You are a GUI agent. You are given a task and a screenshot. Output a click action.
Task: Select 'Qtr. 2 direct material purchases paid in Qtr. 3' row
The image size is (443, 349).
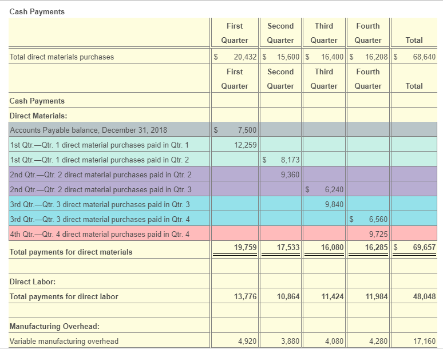pos(223,189)
